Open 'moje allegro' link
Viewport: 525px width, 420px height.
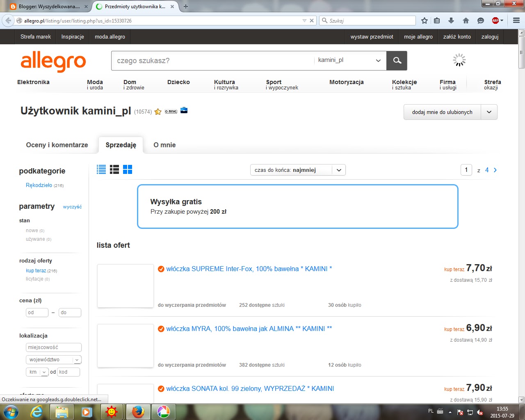pos(418,37)
